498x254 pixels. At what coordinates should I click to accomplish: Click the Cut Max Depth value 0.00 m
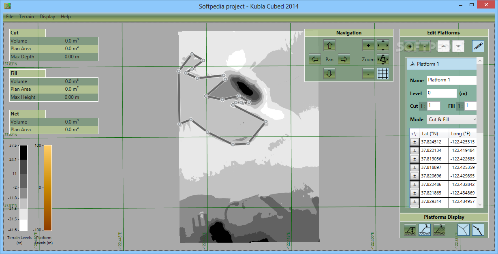click(x=72, y=57)
